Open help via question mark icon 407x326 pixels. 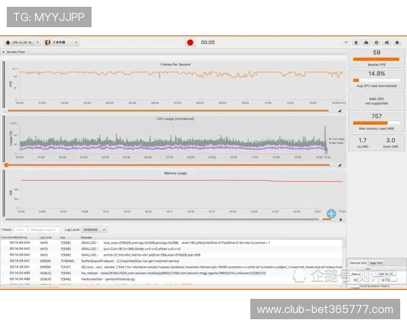click(x=396, y=42)
